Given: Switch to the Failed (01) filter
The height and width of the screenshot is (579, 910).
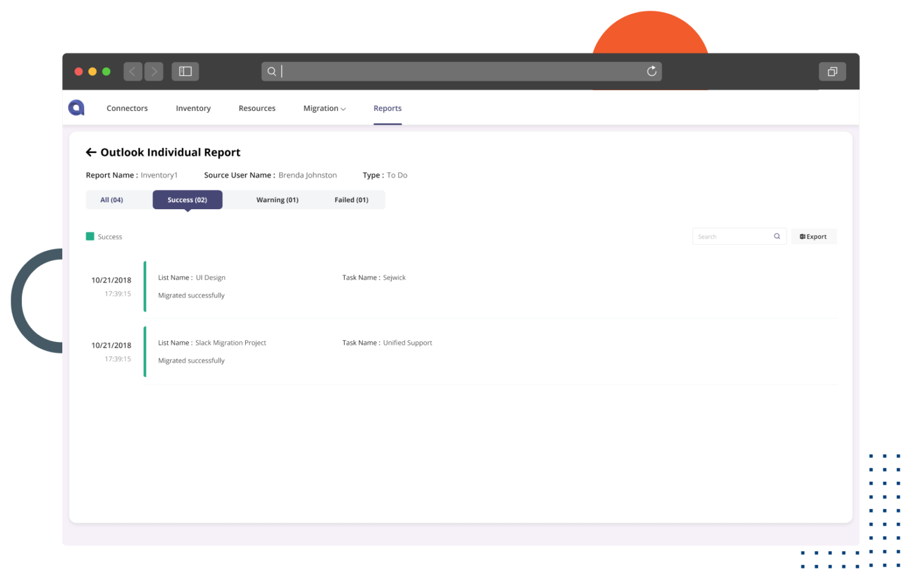Looking at the screenshot, I should 351,200.
